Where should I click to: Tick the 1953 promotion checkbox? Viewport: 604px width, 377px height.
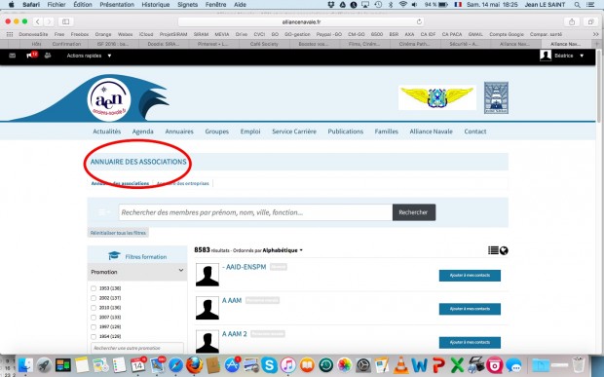tap(94, 288)
